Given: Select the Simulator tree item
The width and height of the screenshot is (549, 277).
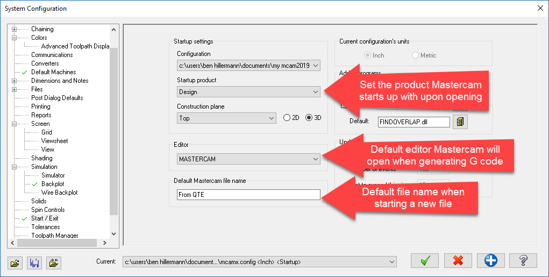Looking at the screenshot, I should [53, 175].
